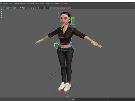Toggle use default material icon

[x=10, y=8]
